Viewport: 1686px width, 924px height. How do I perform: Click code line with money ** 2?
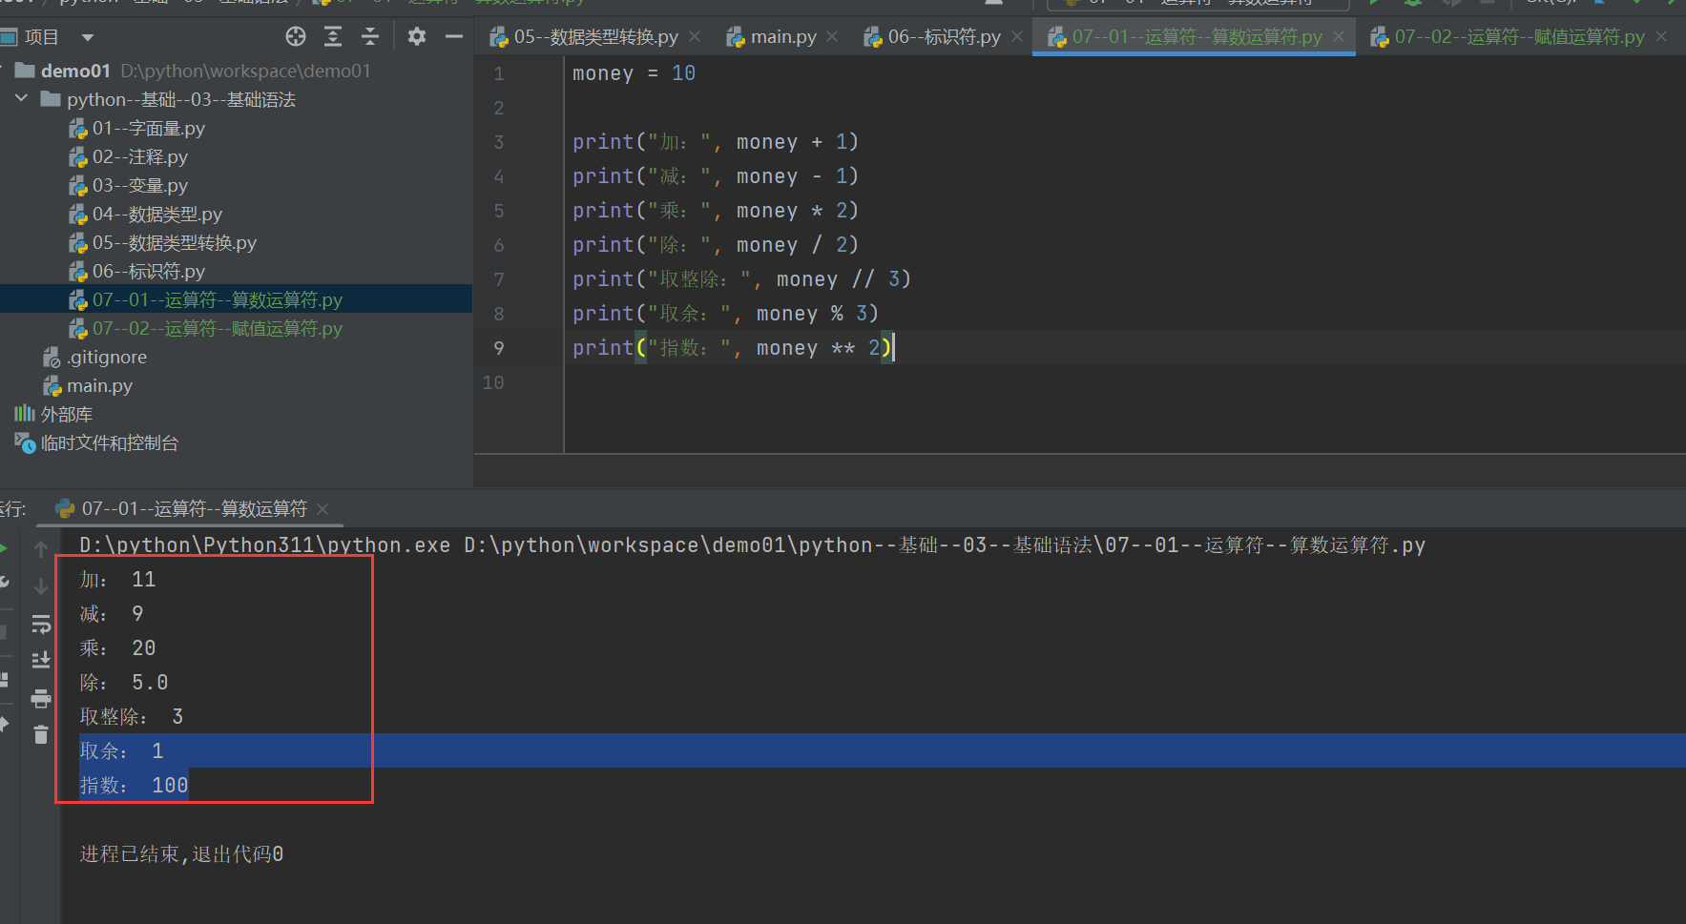click(x=732, y=348)
